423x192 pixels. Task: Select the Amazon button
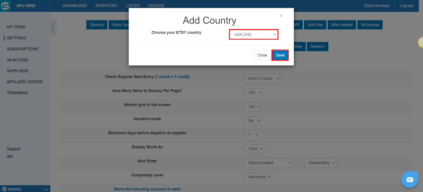[318, 46]
